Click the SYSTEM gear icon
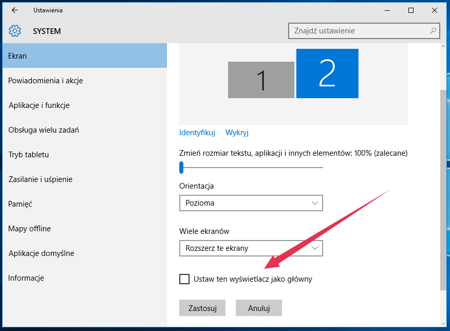This screenshot has width=450, height=331. (14, 31)
